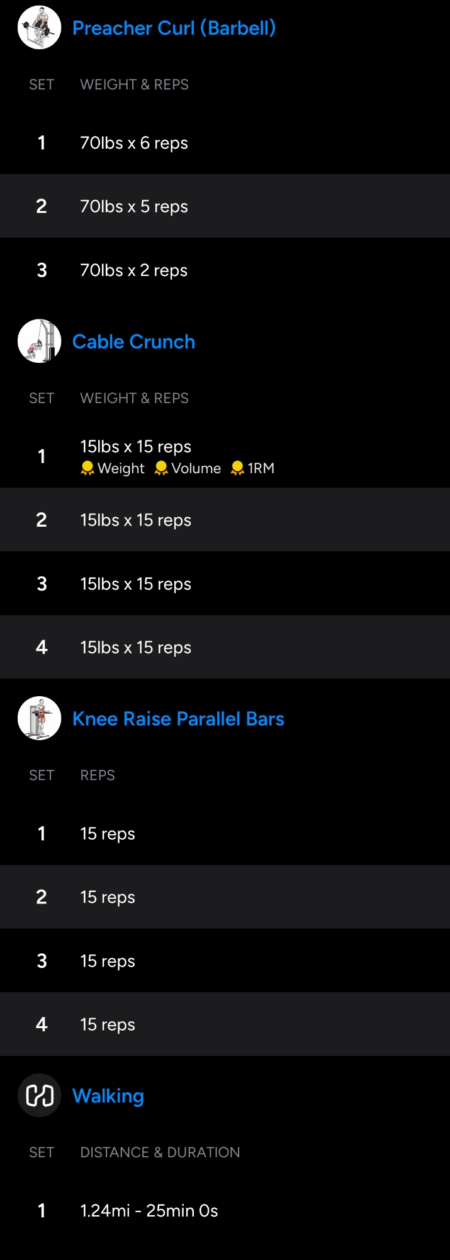Tap the Distance & Duration column header
The image size is (450, 1260).
pyautogui.click(x=160, y=1152)
